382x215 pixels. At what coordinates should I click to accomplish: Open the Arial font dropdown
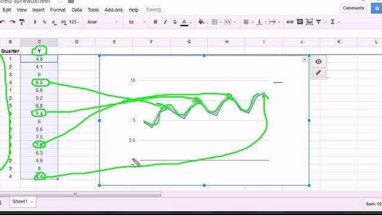point(102,22)
